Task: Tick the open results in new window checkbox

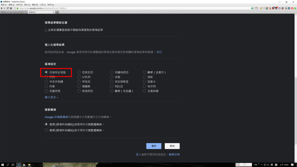Action: coord(46,30)
